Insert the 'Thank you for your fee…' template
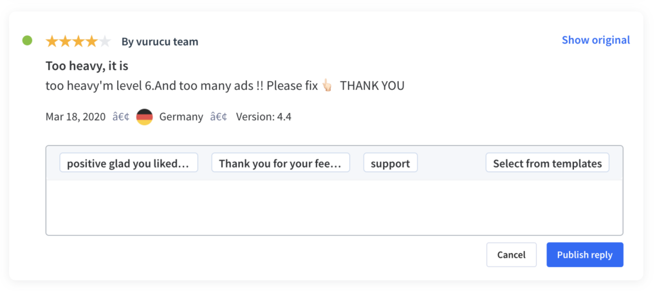Screen dimensions: 659x291 click(x=281, y=163)
